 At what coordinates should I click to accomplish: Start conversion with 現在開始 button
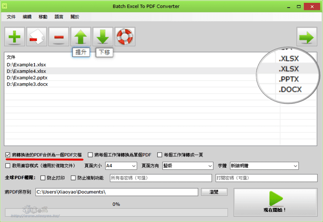[x=275, y=202]
